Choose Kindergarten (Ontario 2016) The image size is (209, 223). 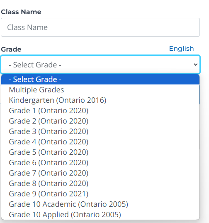click(100, 100)
